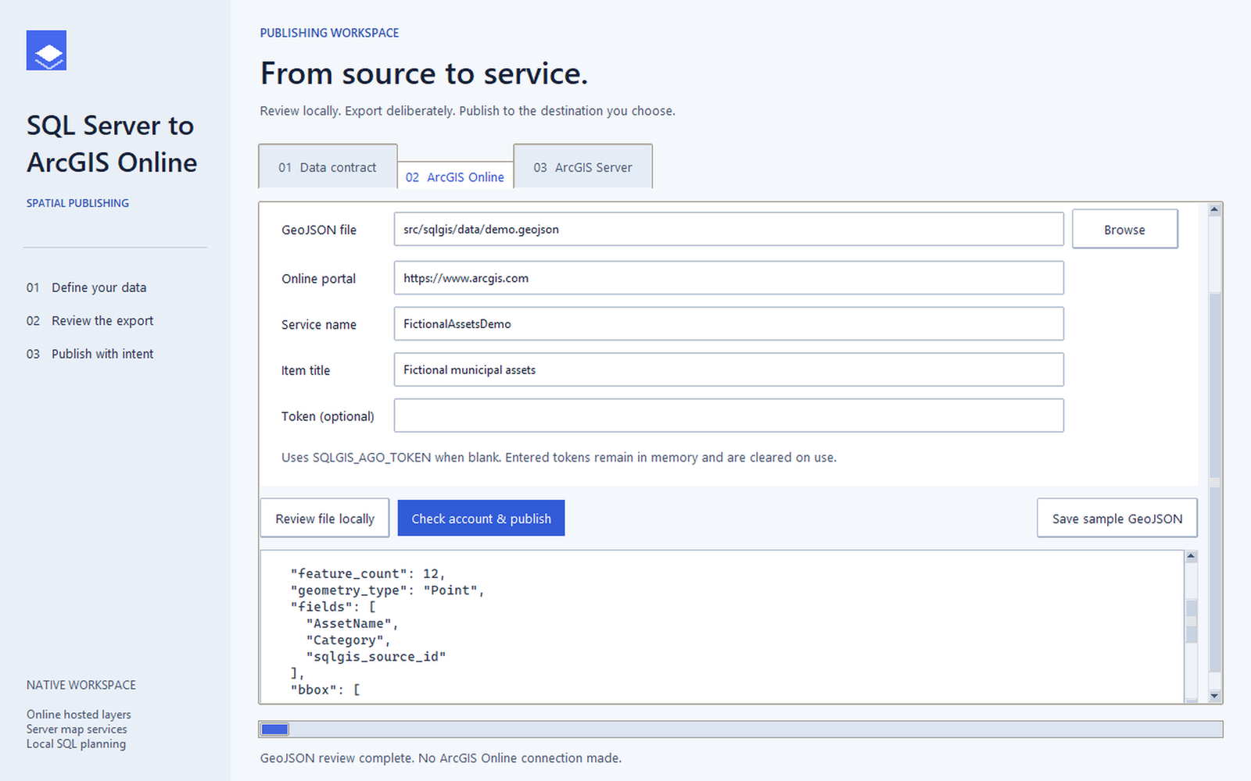This screenshot has height=781, width=1251.
Task: Open the 01 Data contract tab
Action: (x=328, y=166)
